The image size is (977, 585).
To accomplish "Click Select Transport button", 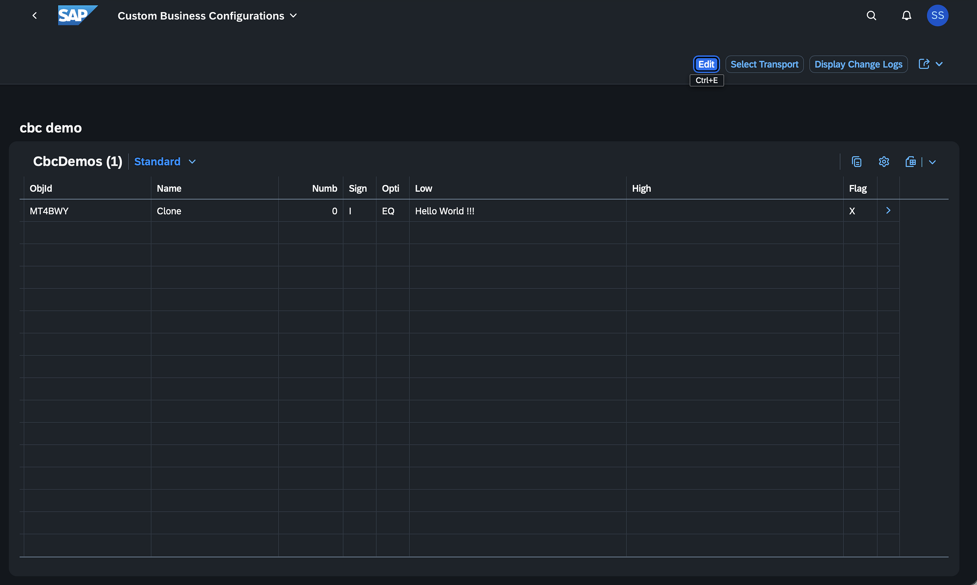I will tap(764, 64).
